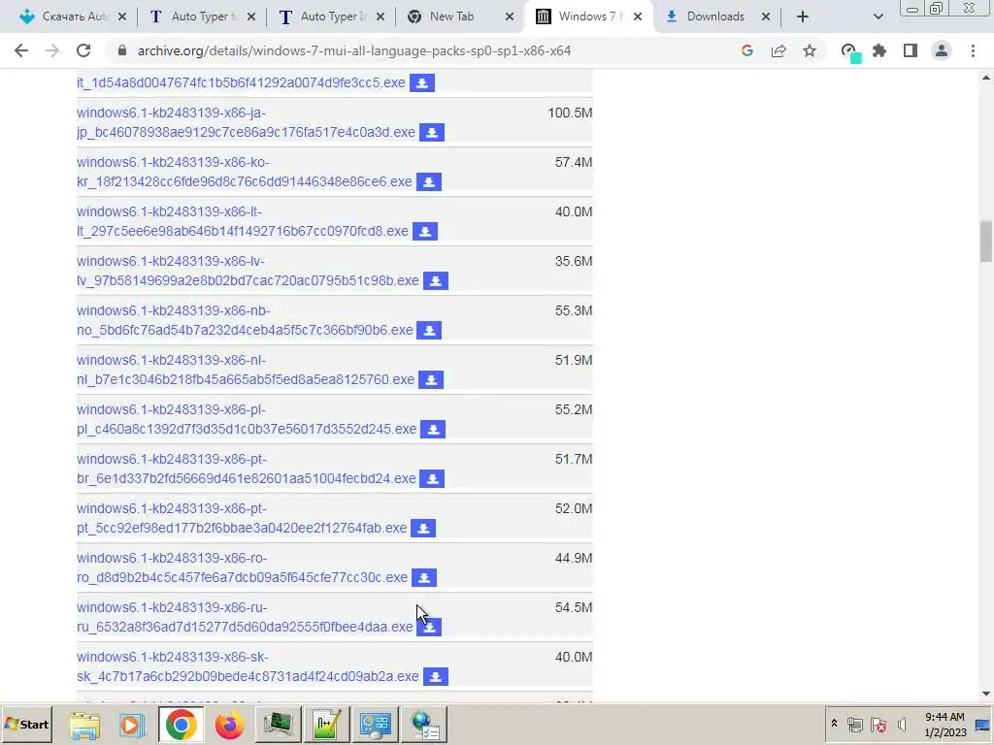The height and width of the screenshot is (745, 994).
Task: Click the download icon for ko-kr file
Action: (428, 181)
